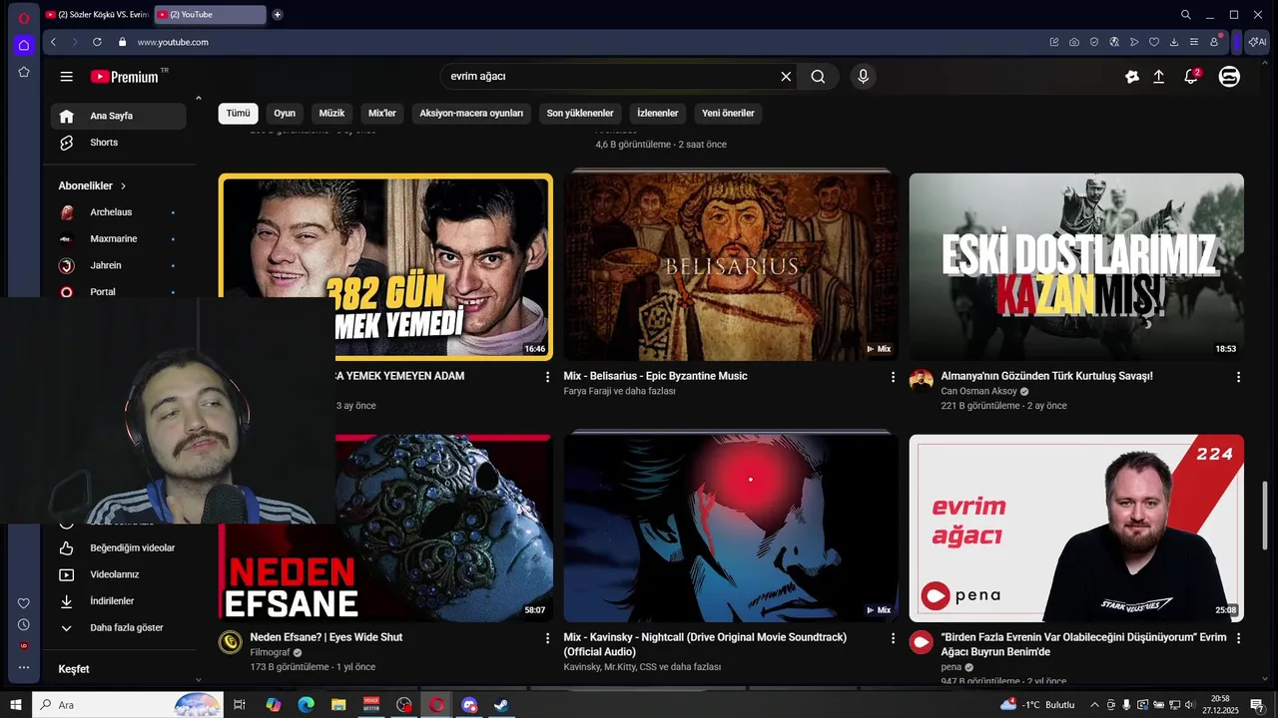
Task: Open Videolarınız in the sidebar
Action: 118,575
